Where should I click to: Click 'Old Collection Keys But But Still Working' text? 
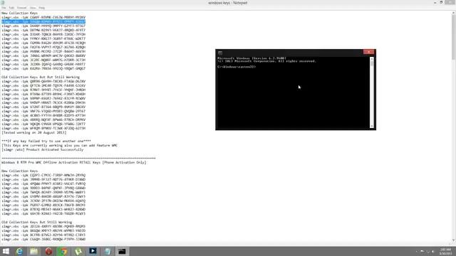coord(41,78)
